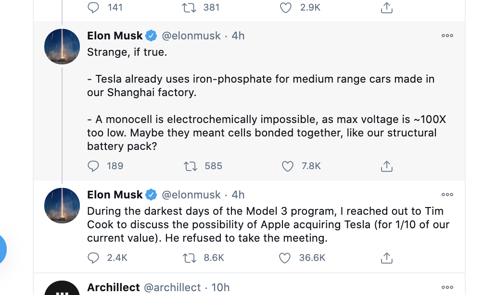Screen dimensions: 483x295
Task: Open reply thread with 141 replies
Action: click(x=93, y=8)
